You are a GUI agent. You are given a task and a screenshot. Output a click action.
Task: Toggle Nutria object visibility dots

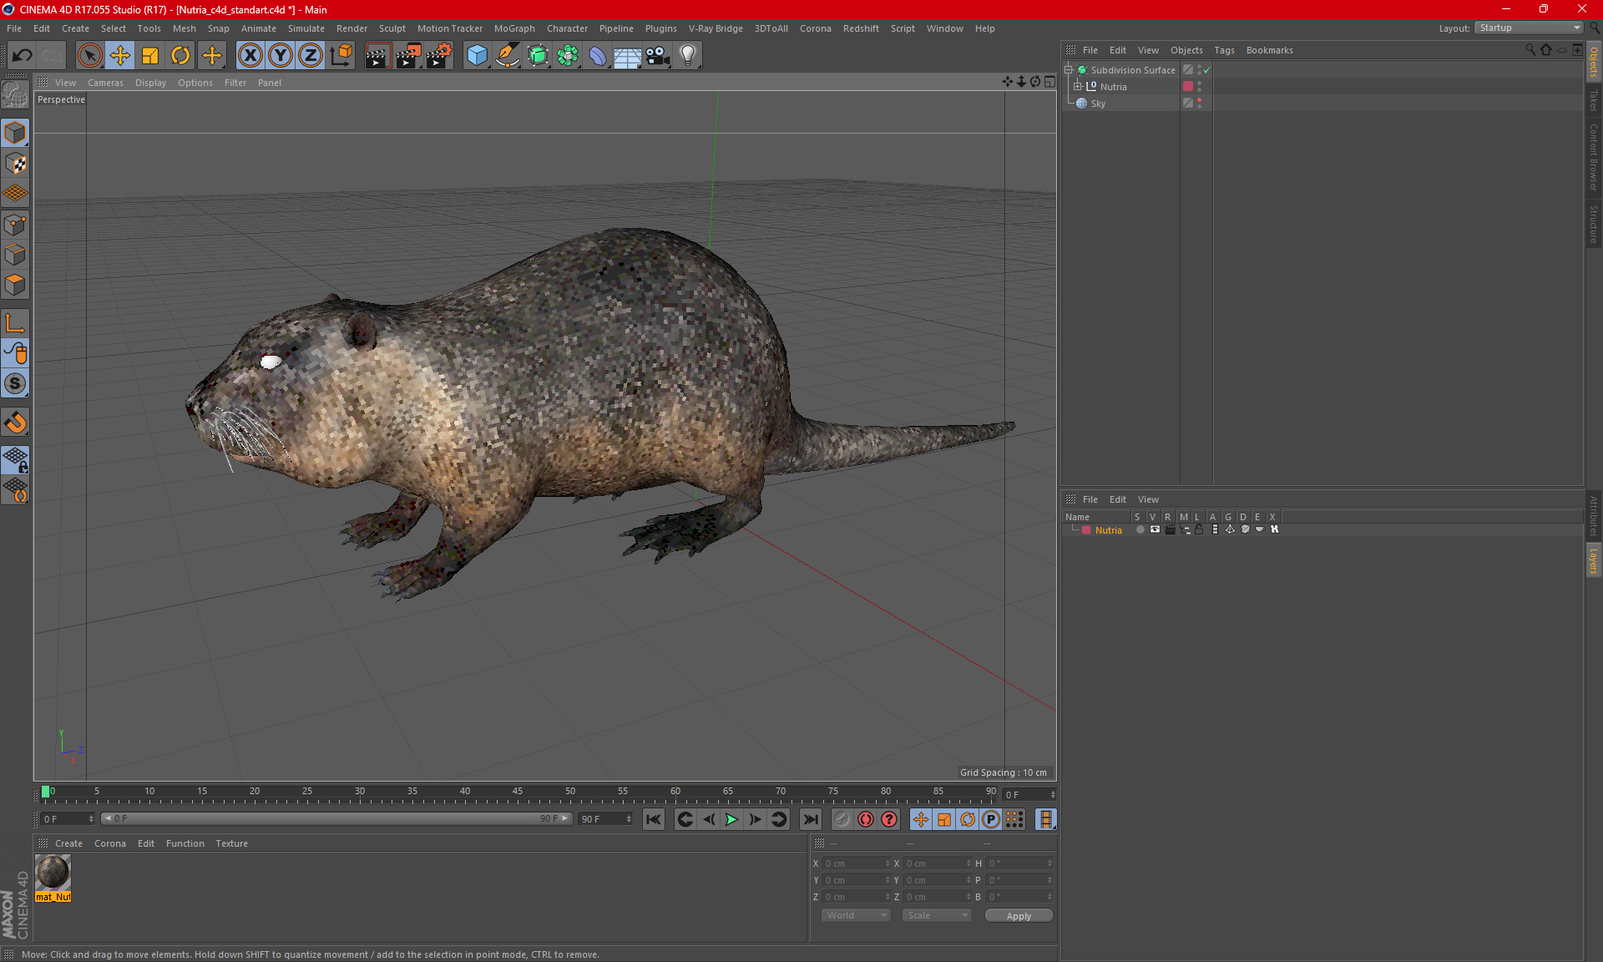1200,87
